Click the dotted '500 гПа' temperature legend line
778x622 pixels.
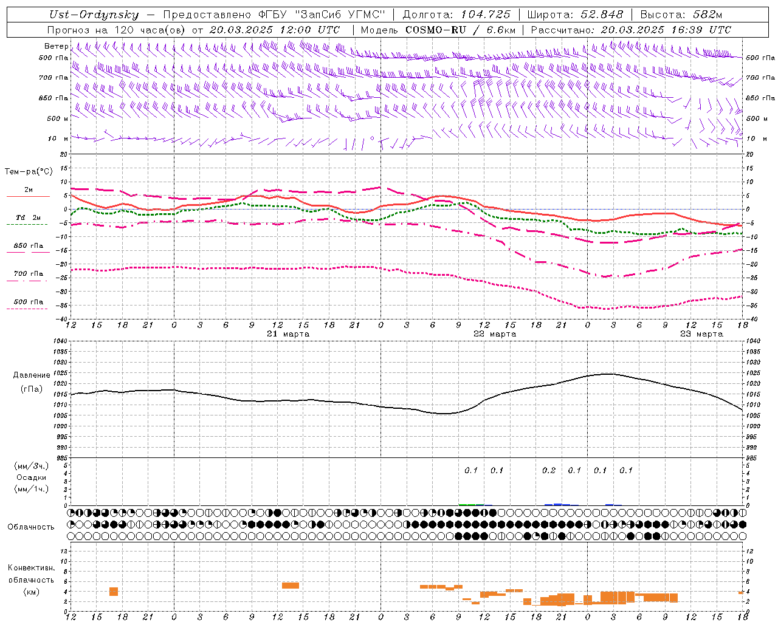pos(27,309)
